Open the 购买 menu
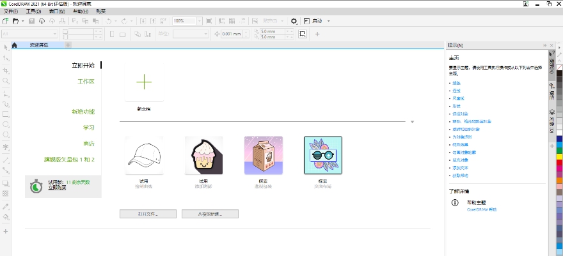Image resolution: width=563 pixels, height=256 pixels. [x=101, y=11]
